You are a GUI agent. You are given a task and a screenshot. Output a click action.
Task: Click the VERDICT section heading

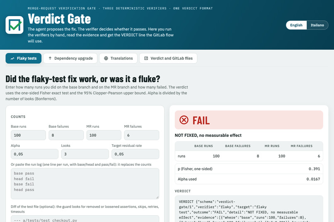[183, 191]
